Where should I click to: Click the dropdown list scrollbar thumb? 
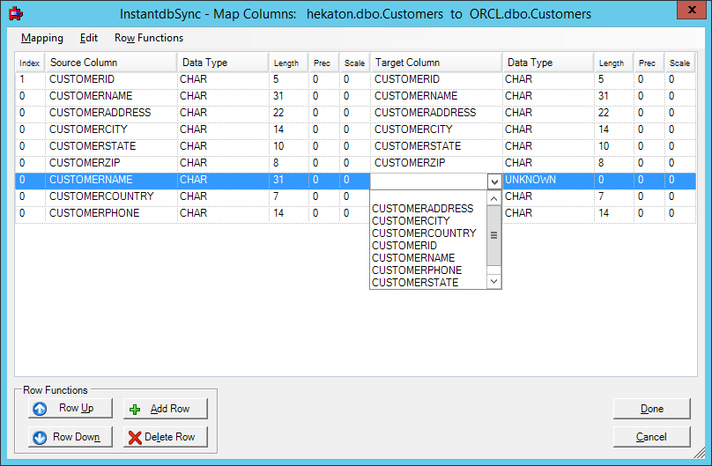(x=494, y=235)
